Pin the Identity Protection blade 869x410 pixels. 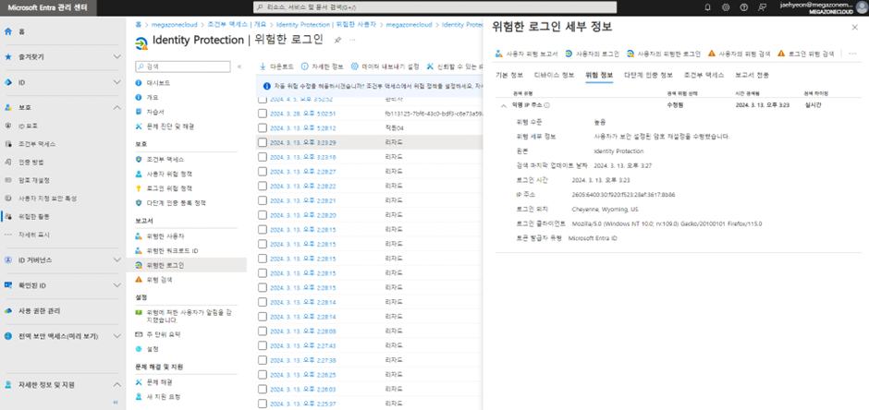tap(337, 41)
